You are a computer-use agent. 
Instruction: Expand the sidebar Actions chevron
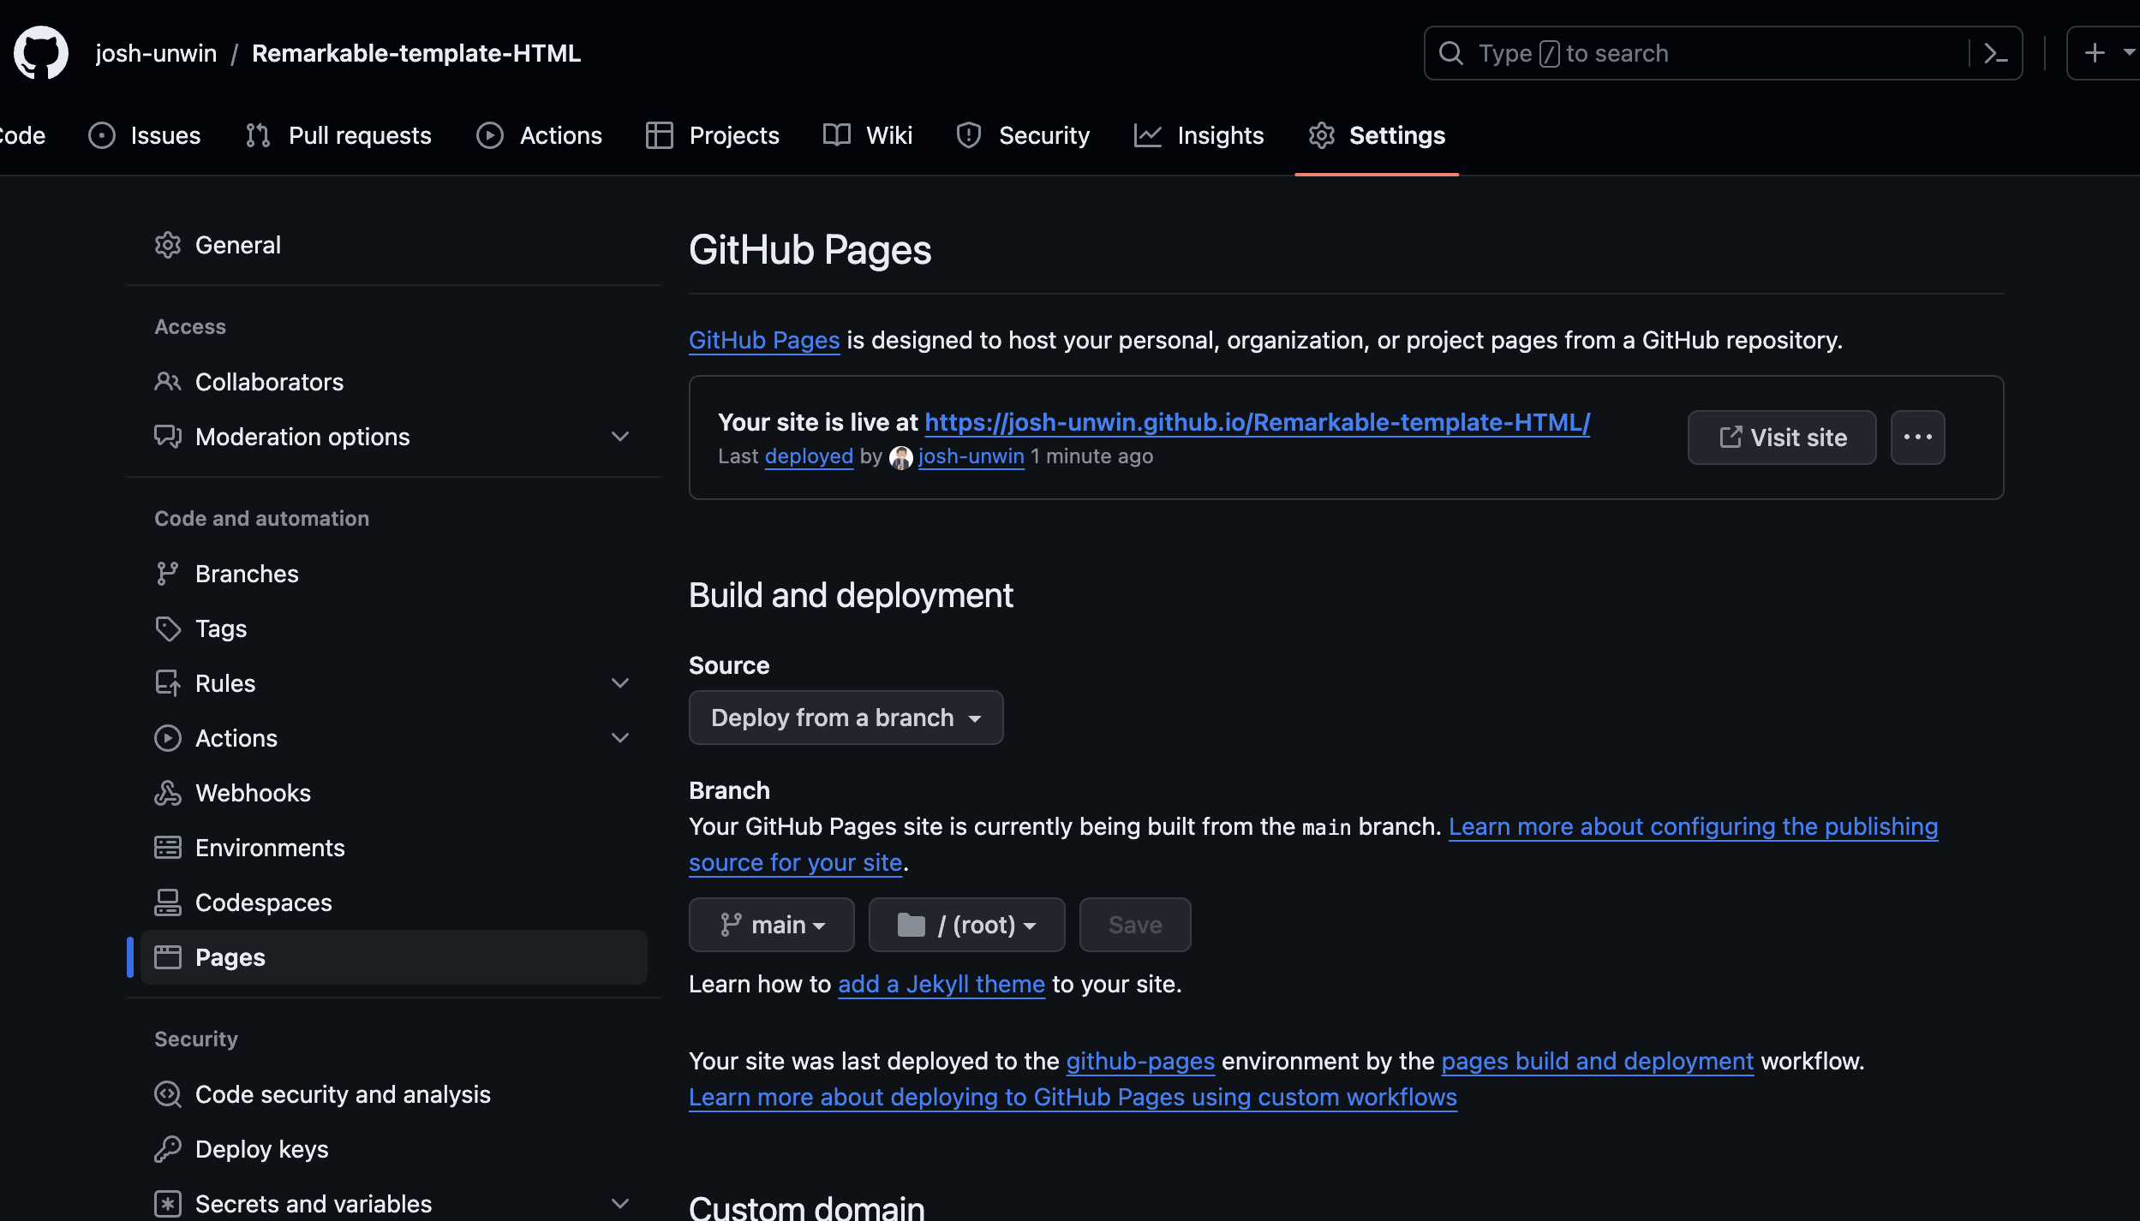[620, 738]
